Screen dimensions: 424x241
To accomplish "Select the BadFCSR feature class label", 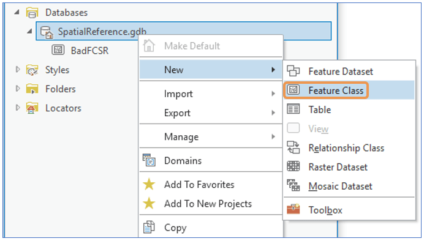I will pos(89,51).
